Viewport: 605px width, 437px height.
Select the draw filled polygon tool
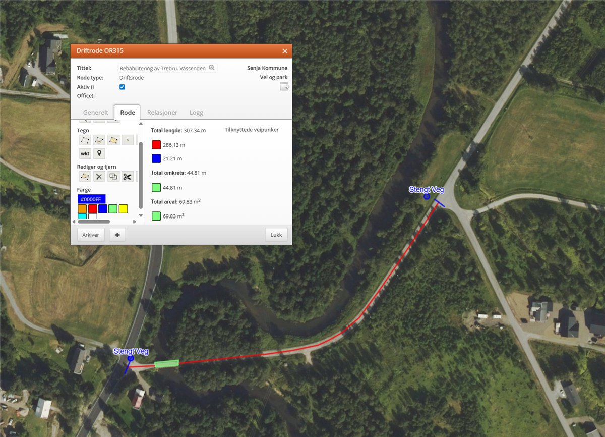pos(113,140)
